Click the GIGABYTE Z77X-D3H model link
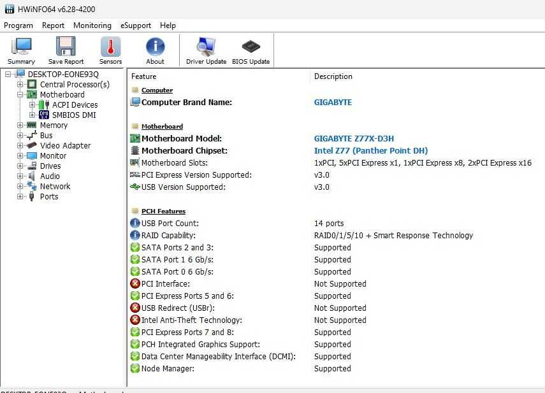Viewport: 545px width, 393px height. (354, 138)
